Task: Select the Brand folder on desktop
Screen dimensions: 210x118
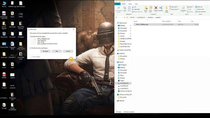Action: [12, 14]
